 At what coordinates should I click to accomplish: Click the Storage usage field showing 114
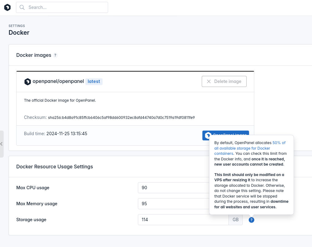coord(183,220)
